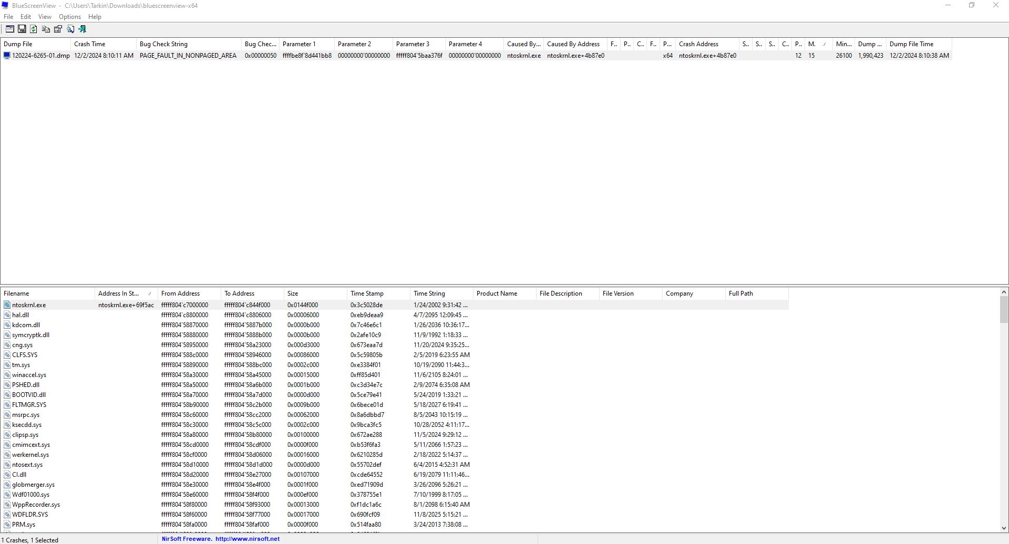The height and width of the screenshot is (544, 1009).
Task: Click bug check code 0x00000050
Action: coord(261,56)
